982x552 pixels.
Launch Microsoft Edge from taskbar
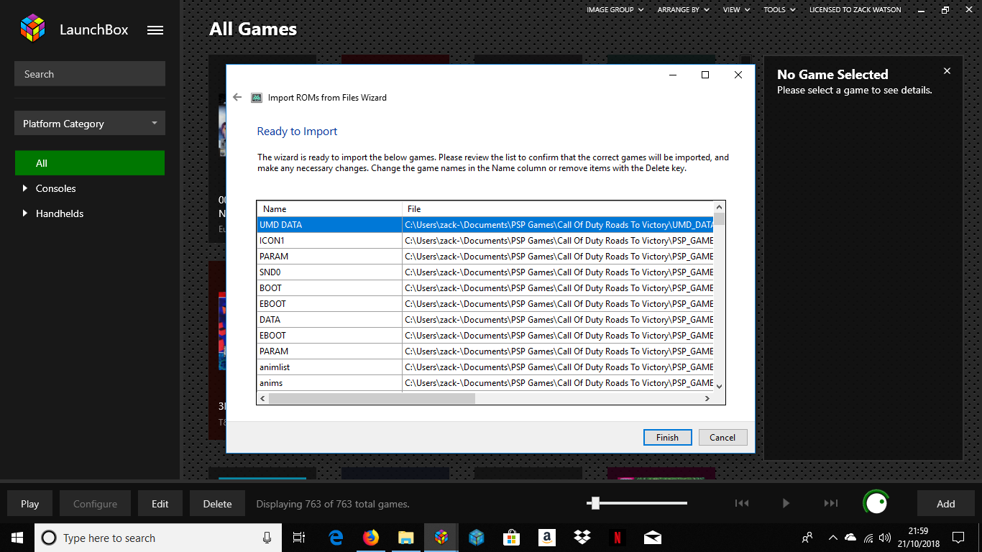336,538
